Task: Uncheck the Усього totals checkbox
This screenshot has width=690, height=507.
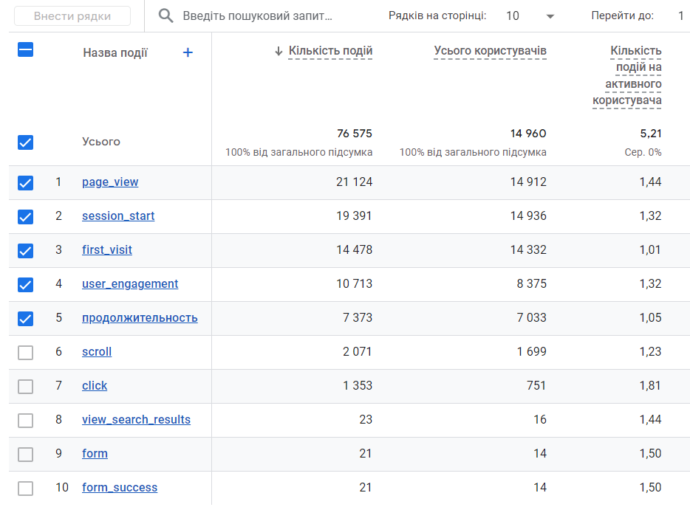Action: point(25,142)
